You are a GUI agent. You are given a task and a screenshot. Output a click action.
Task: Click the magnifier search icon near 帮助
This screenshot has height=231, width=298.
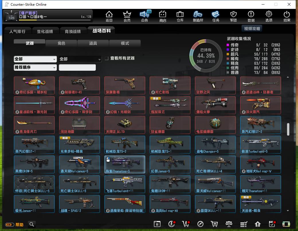point(32,224)
